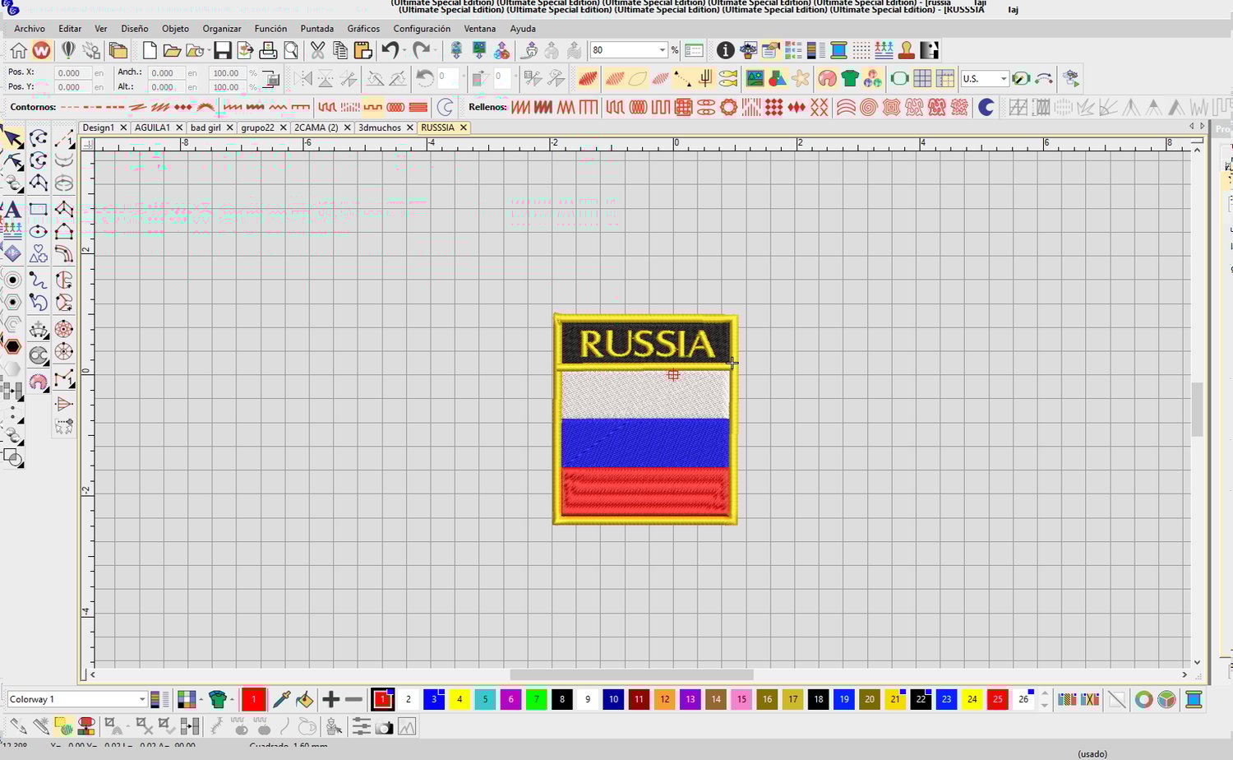Click the red W Wilcom icon
The height and width of the screenshot is (760, 1233).
click(41, 51)
